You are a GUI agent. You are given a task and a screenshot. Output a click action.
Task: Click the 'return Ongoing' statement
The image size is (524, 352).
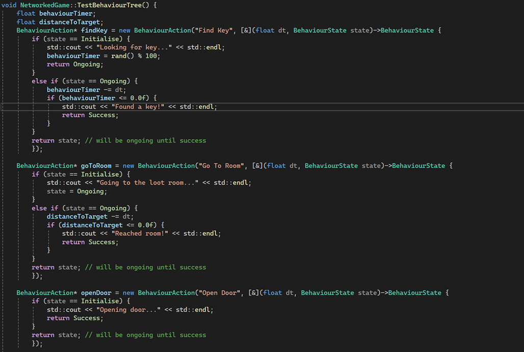click(75, 64)
